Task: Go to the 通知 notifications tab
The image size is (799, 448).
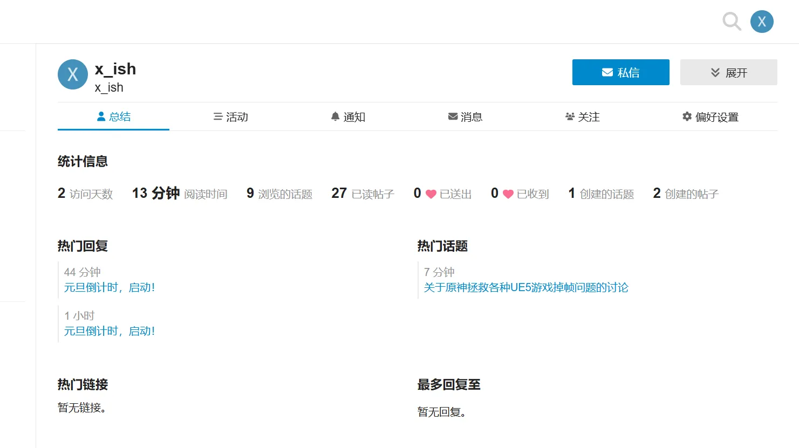Action: coord(348,117)
